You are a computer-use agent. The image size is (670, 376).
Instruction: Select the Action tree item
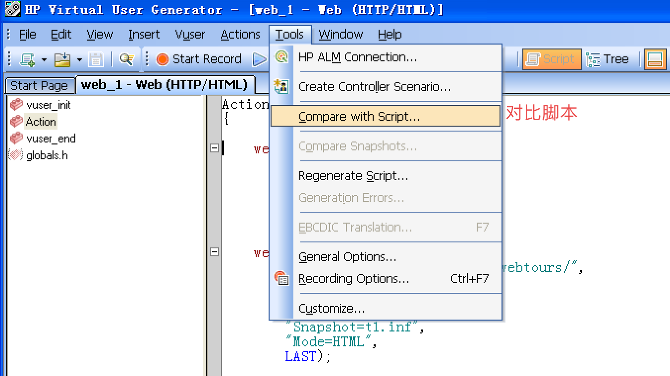(41, 122)
